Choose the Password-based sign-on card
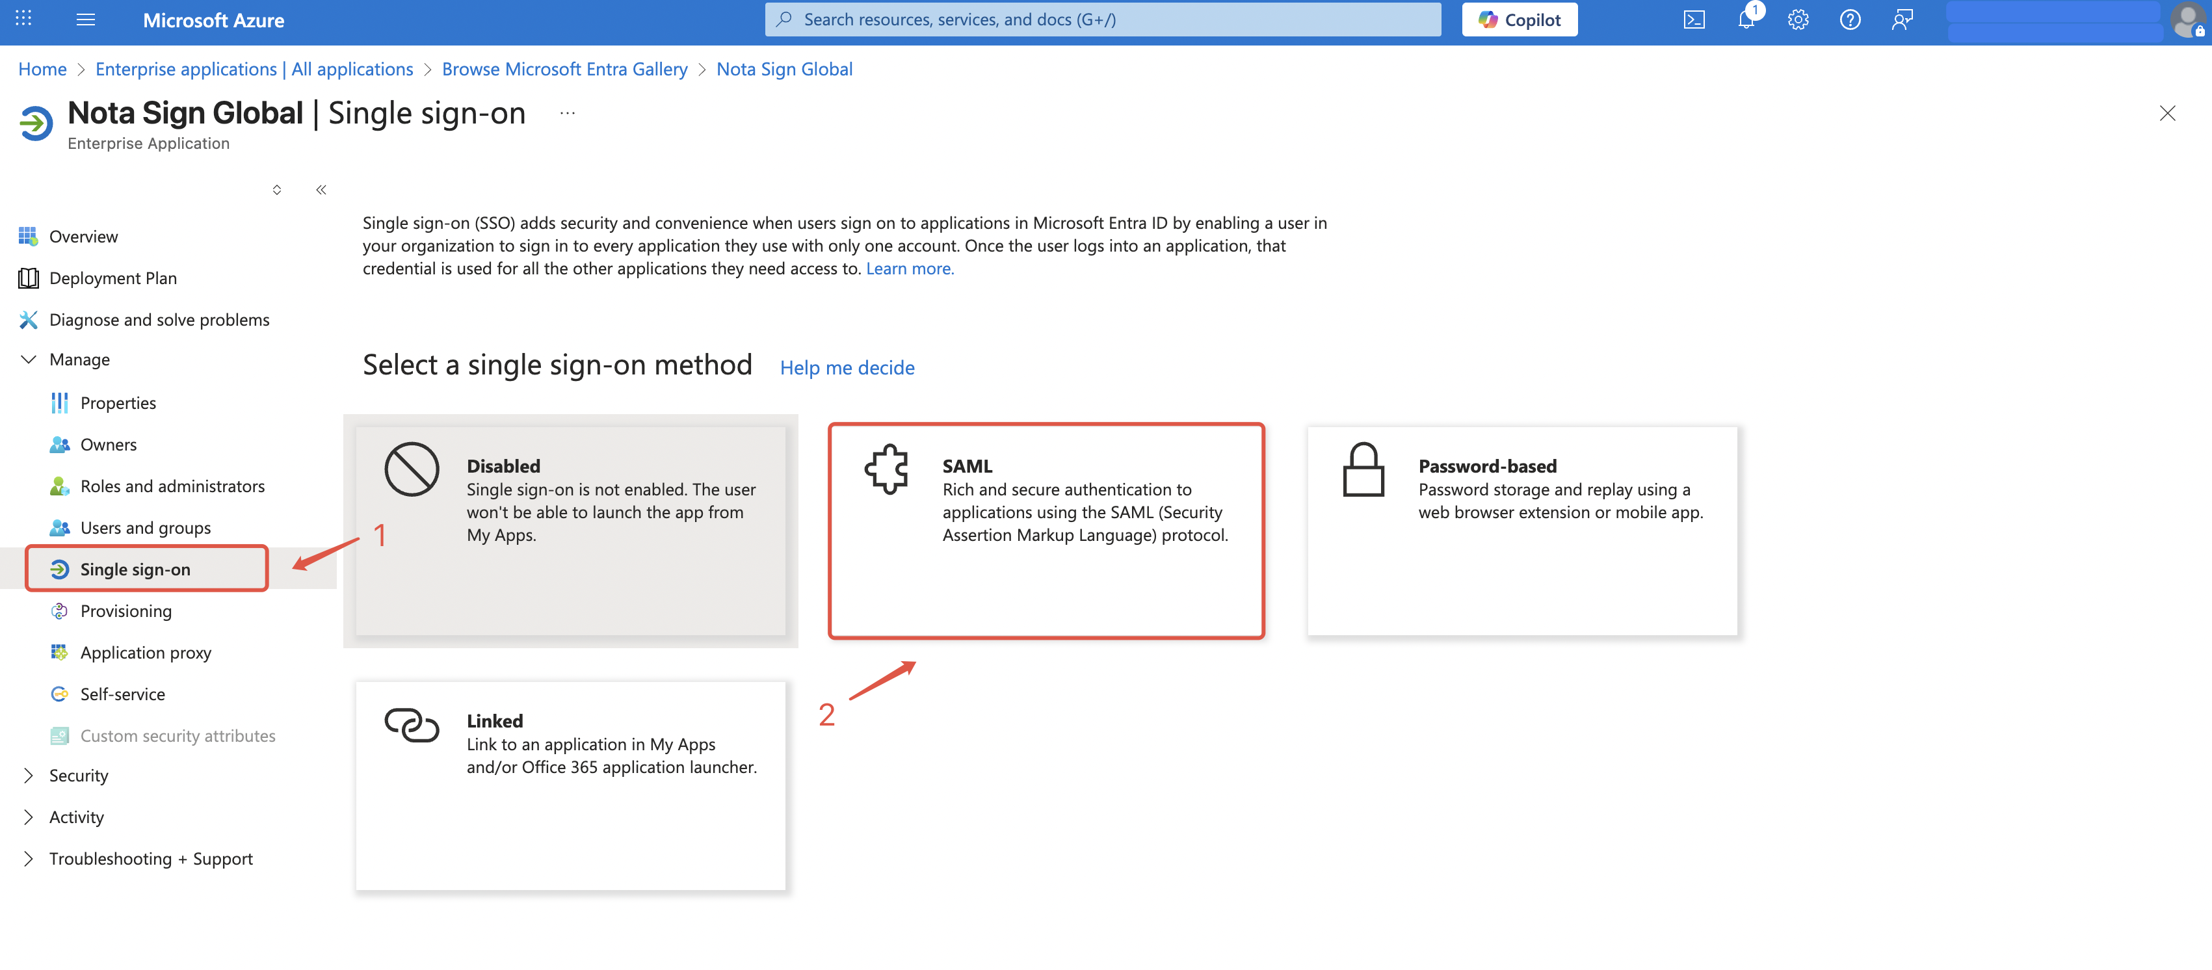Screen dimensions: 2212x970 pos(1521,531)
